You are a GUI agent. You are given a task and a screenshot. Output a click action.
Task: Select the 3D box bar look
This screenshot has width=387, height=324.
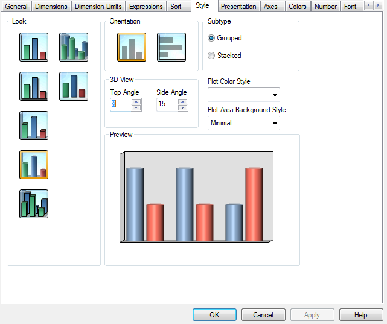pos(34,125)
